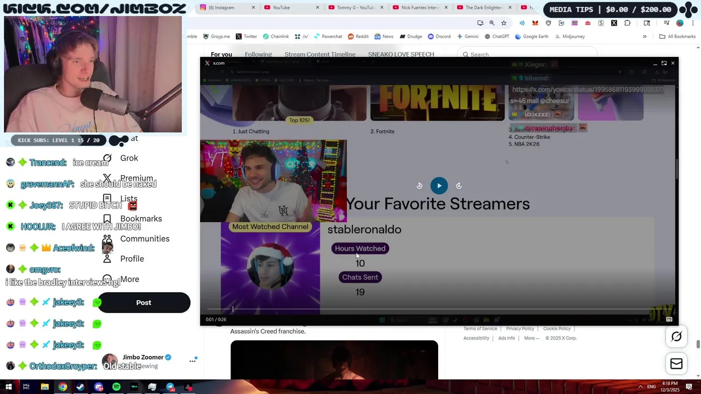The height and width of the screenshot is (394, 701).
Task: Toggle captions icon in video player corner
Action: pos(669,320)
